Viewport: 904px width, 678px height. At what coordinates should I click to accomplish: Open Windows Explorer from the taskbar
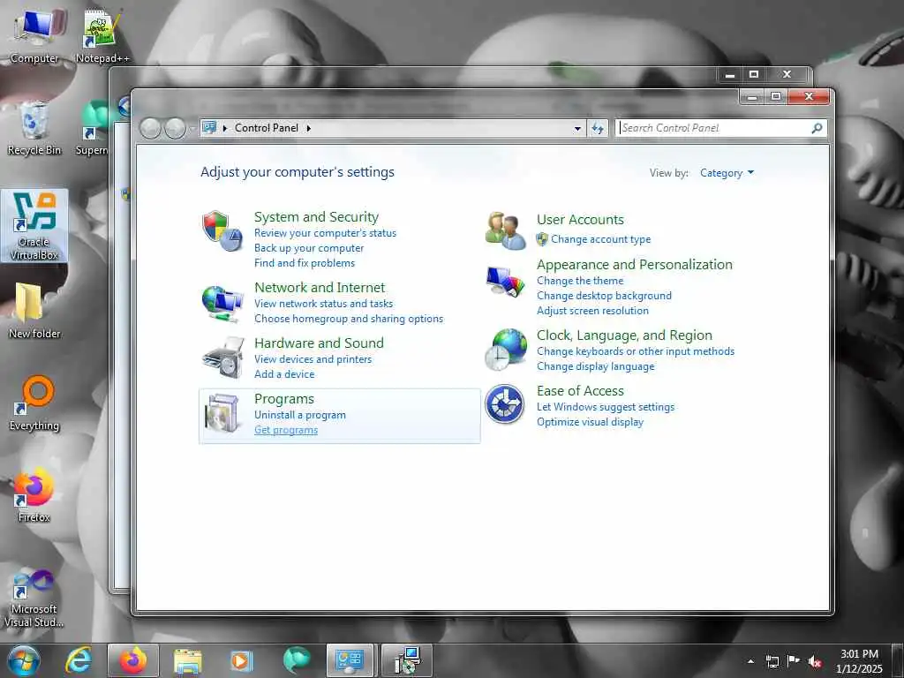pos(187,660)
